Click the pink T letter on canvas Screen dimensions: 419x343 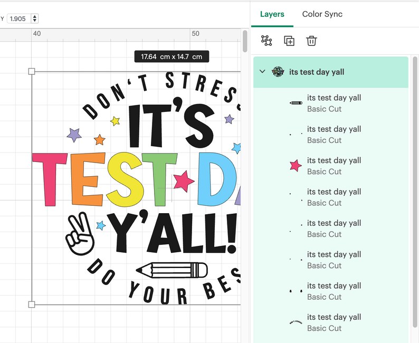50,179
